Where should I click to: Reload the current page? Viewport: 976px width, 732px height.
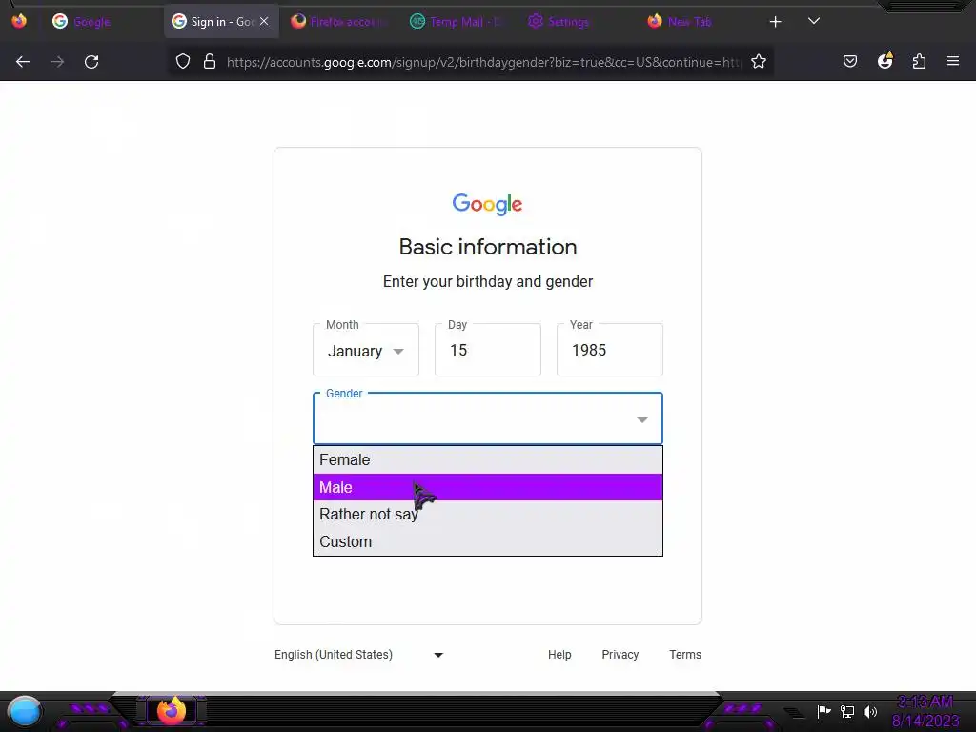pyautogui.click(x=91, y=62)
